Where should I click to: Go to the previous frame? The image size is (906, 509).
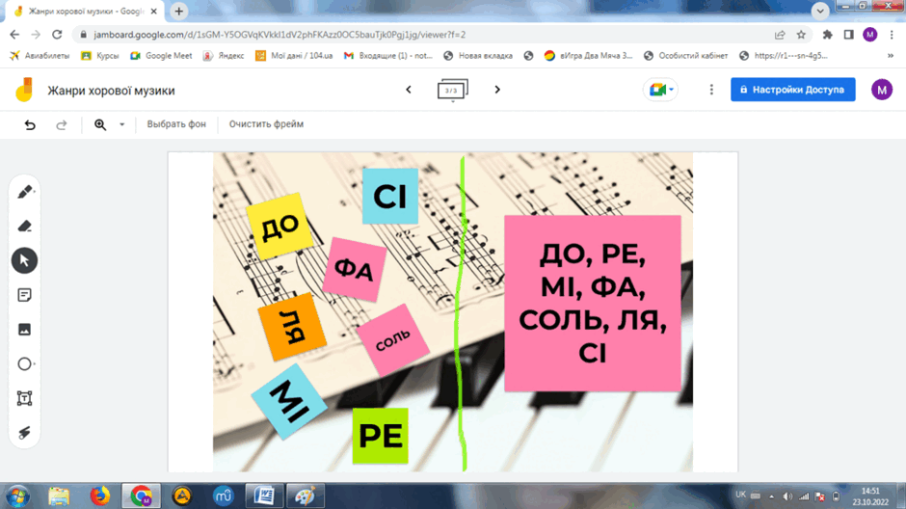(409, 90)
